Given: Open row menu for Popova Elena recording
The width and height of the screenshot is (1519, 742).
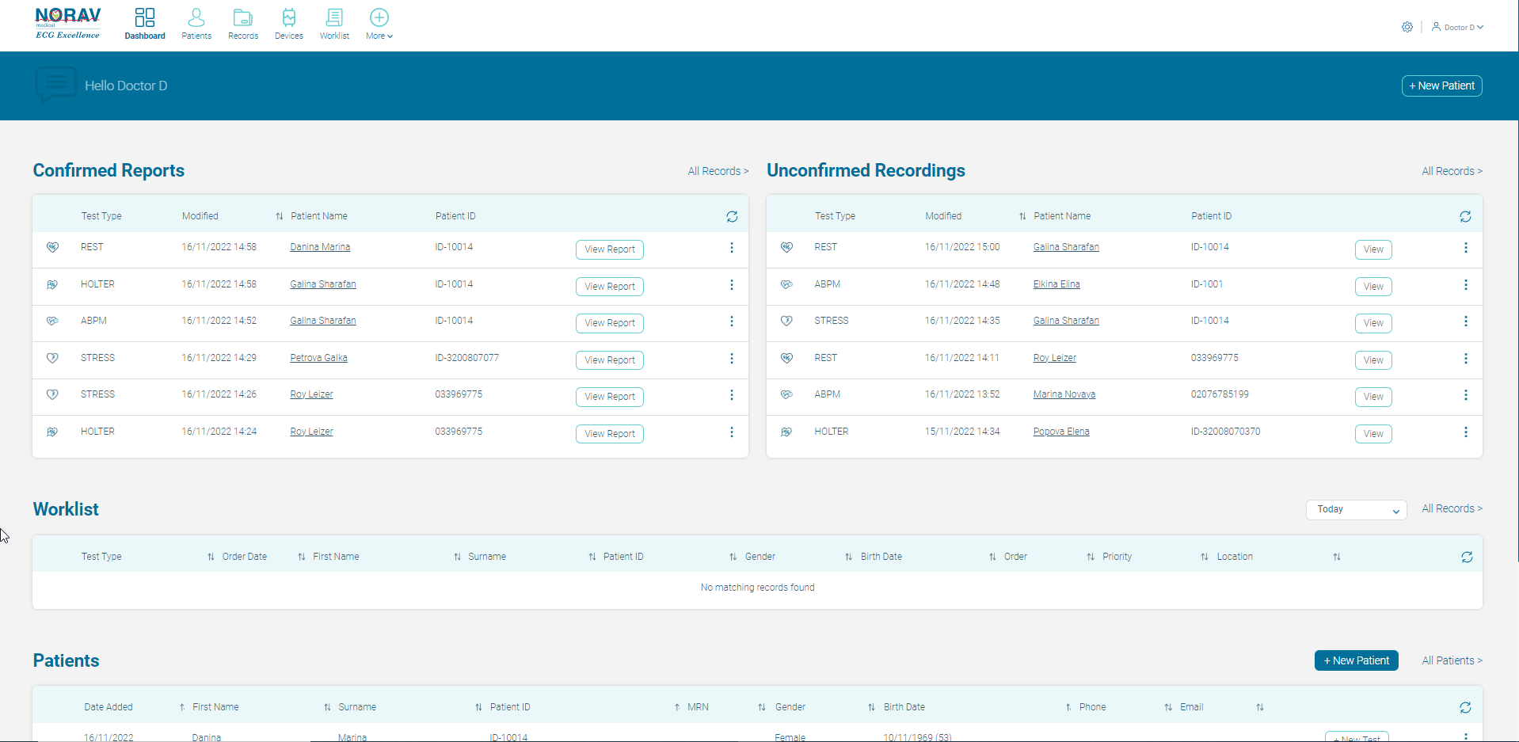Looking at the screenshot, I should click(1466, 432).
